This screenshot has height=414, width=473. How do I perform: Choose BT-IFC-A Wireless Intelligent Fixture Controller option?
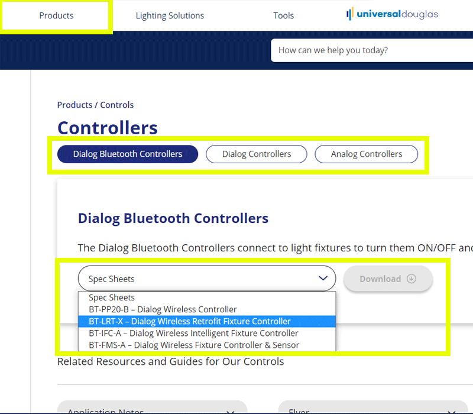click(x=207, y=333)
